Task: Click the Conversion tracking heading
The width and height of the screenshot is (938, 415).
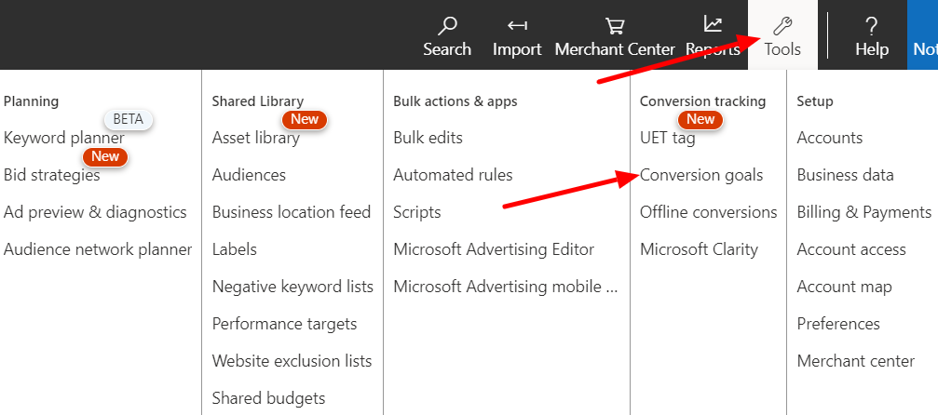Action: (703, 101)
